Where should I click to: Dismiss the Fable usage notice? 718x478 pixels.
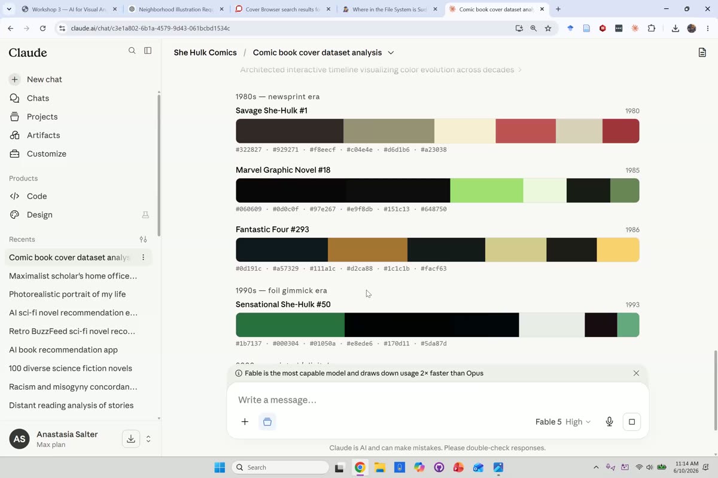point(636,373)
